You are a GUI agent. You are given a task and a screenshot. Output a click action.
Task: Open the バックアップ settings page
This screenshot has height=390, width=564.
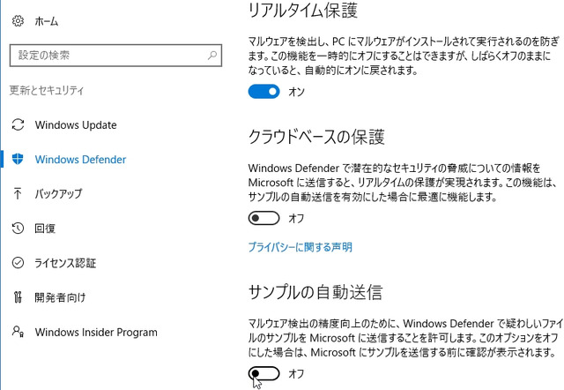tap(59, 194)
